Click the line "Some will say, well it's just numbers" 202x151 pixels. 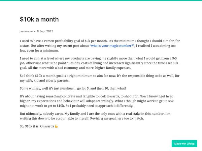point(73,88)
